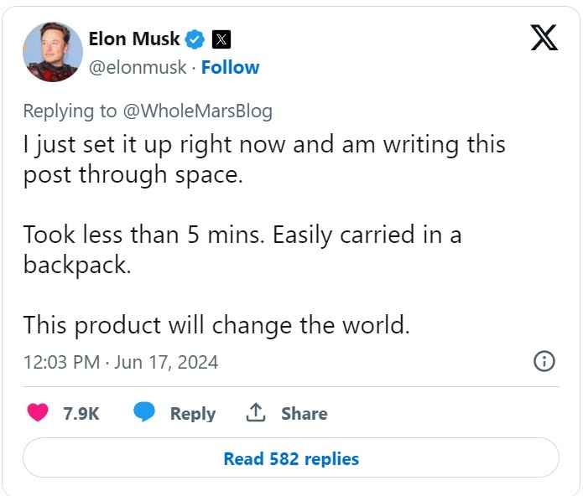Open Read 582 replies button
Viewport: 583px width, 496px height.
click(x=290, y=458)
